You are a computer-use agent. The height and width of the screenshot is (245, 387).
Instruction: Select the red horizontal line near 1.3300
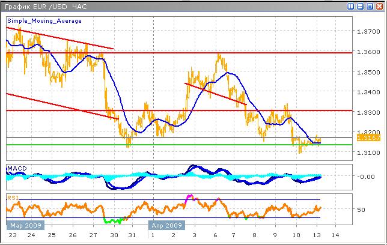pyautogui.click(x=180, y=110)
